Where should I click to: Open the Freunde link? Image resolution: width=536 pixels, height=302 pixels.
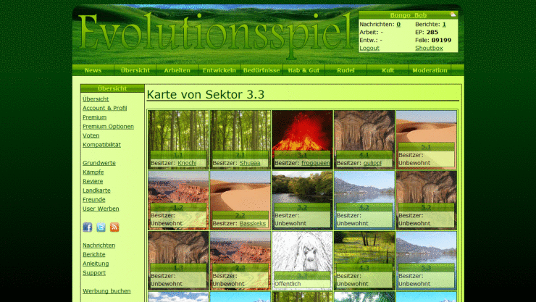tap(94, 199)
